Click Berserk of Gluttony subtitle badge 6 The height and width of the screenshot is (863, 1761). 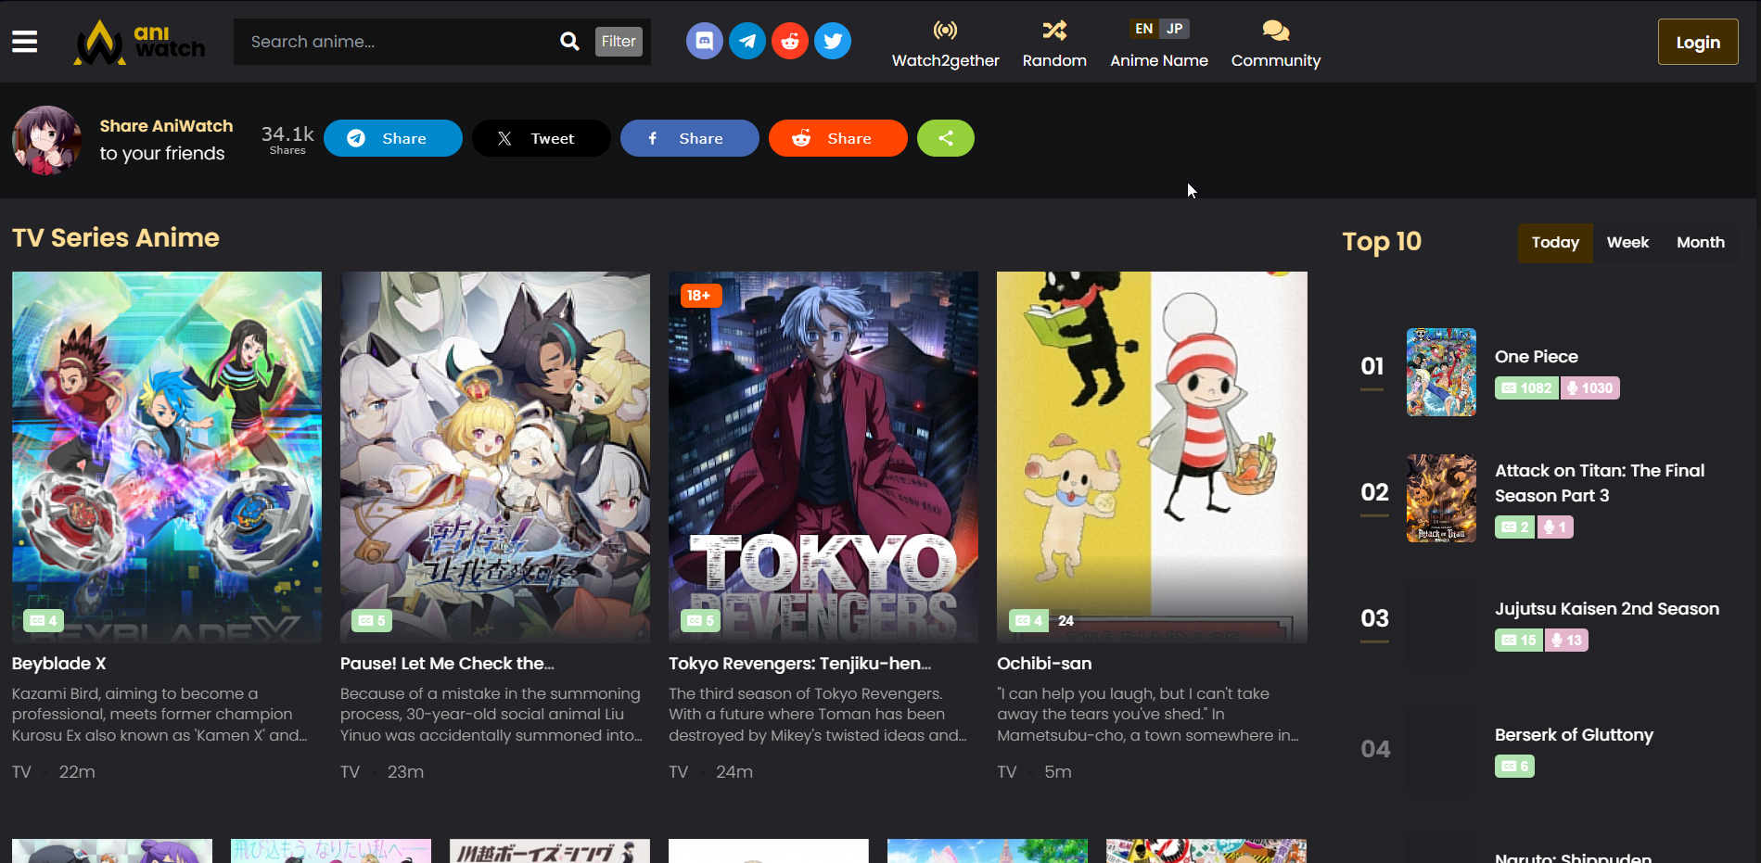point(1514,767)
